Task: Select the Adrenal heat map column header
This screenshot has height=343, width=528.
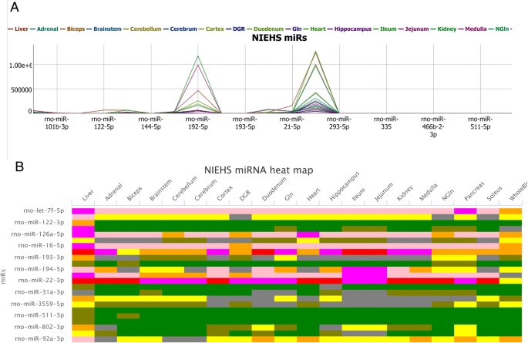Action: pos(114,191)
